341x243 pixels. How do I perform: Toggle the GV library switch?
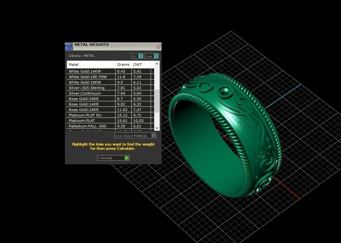point(137,56)
